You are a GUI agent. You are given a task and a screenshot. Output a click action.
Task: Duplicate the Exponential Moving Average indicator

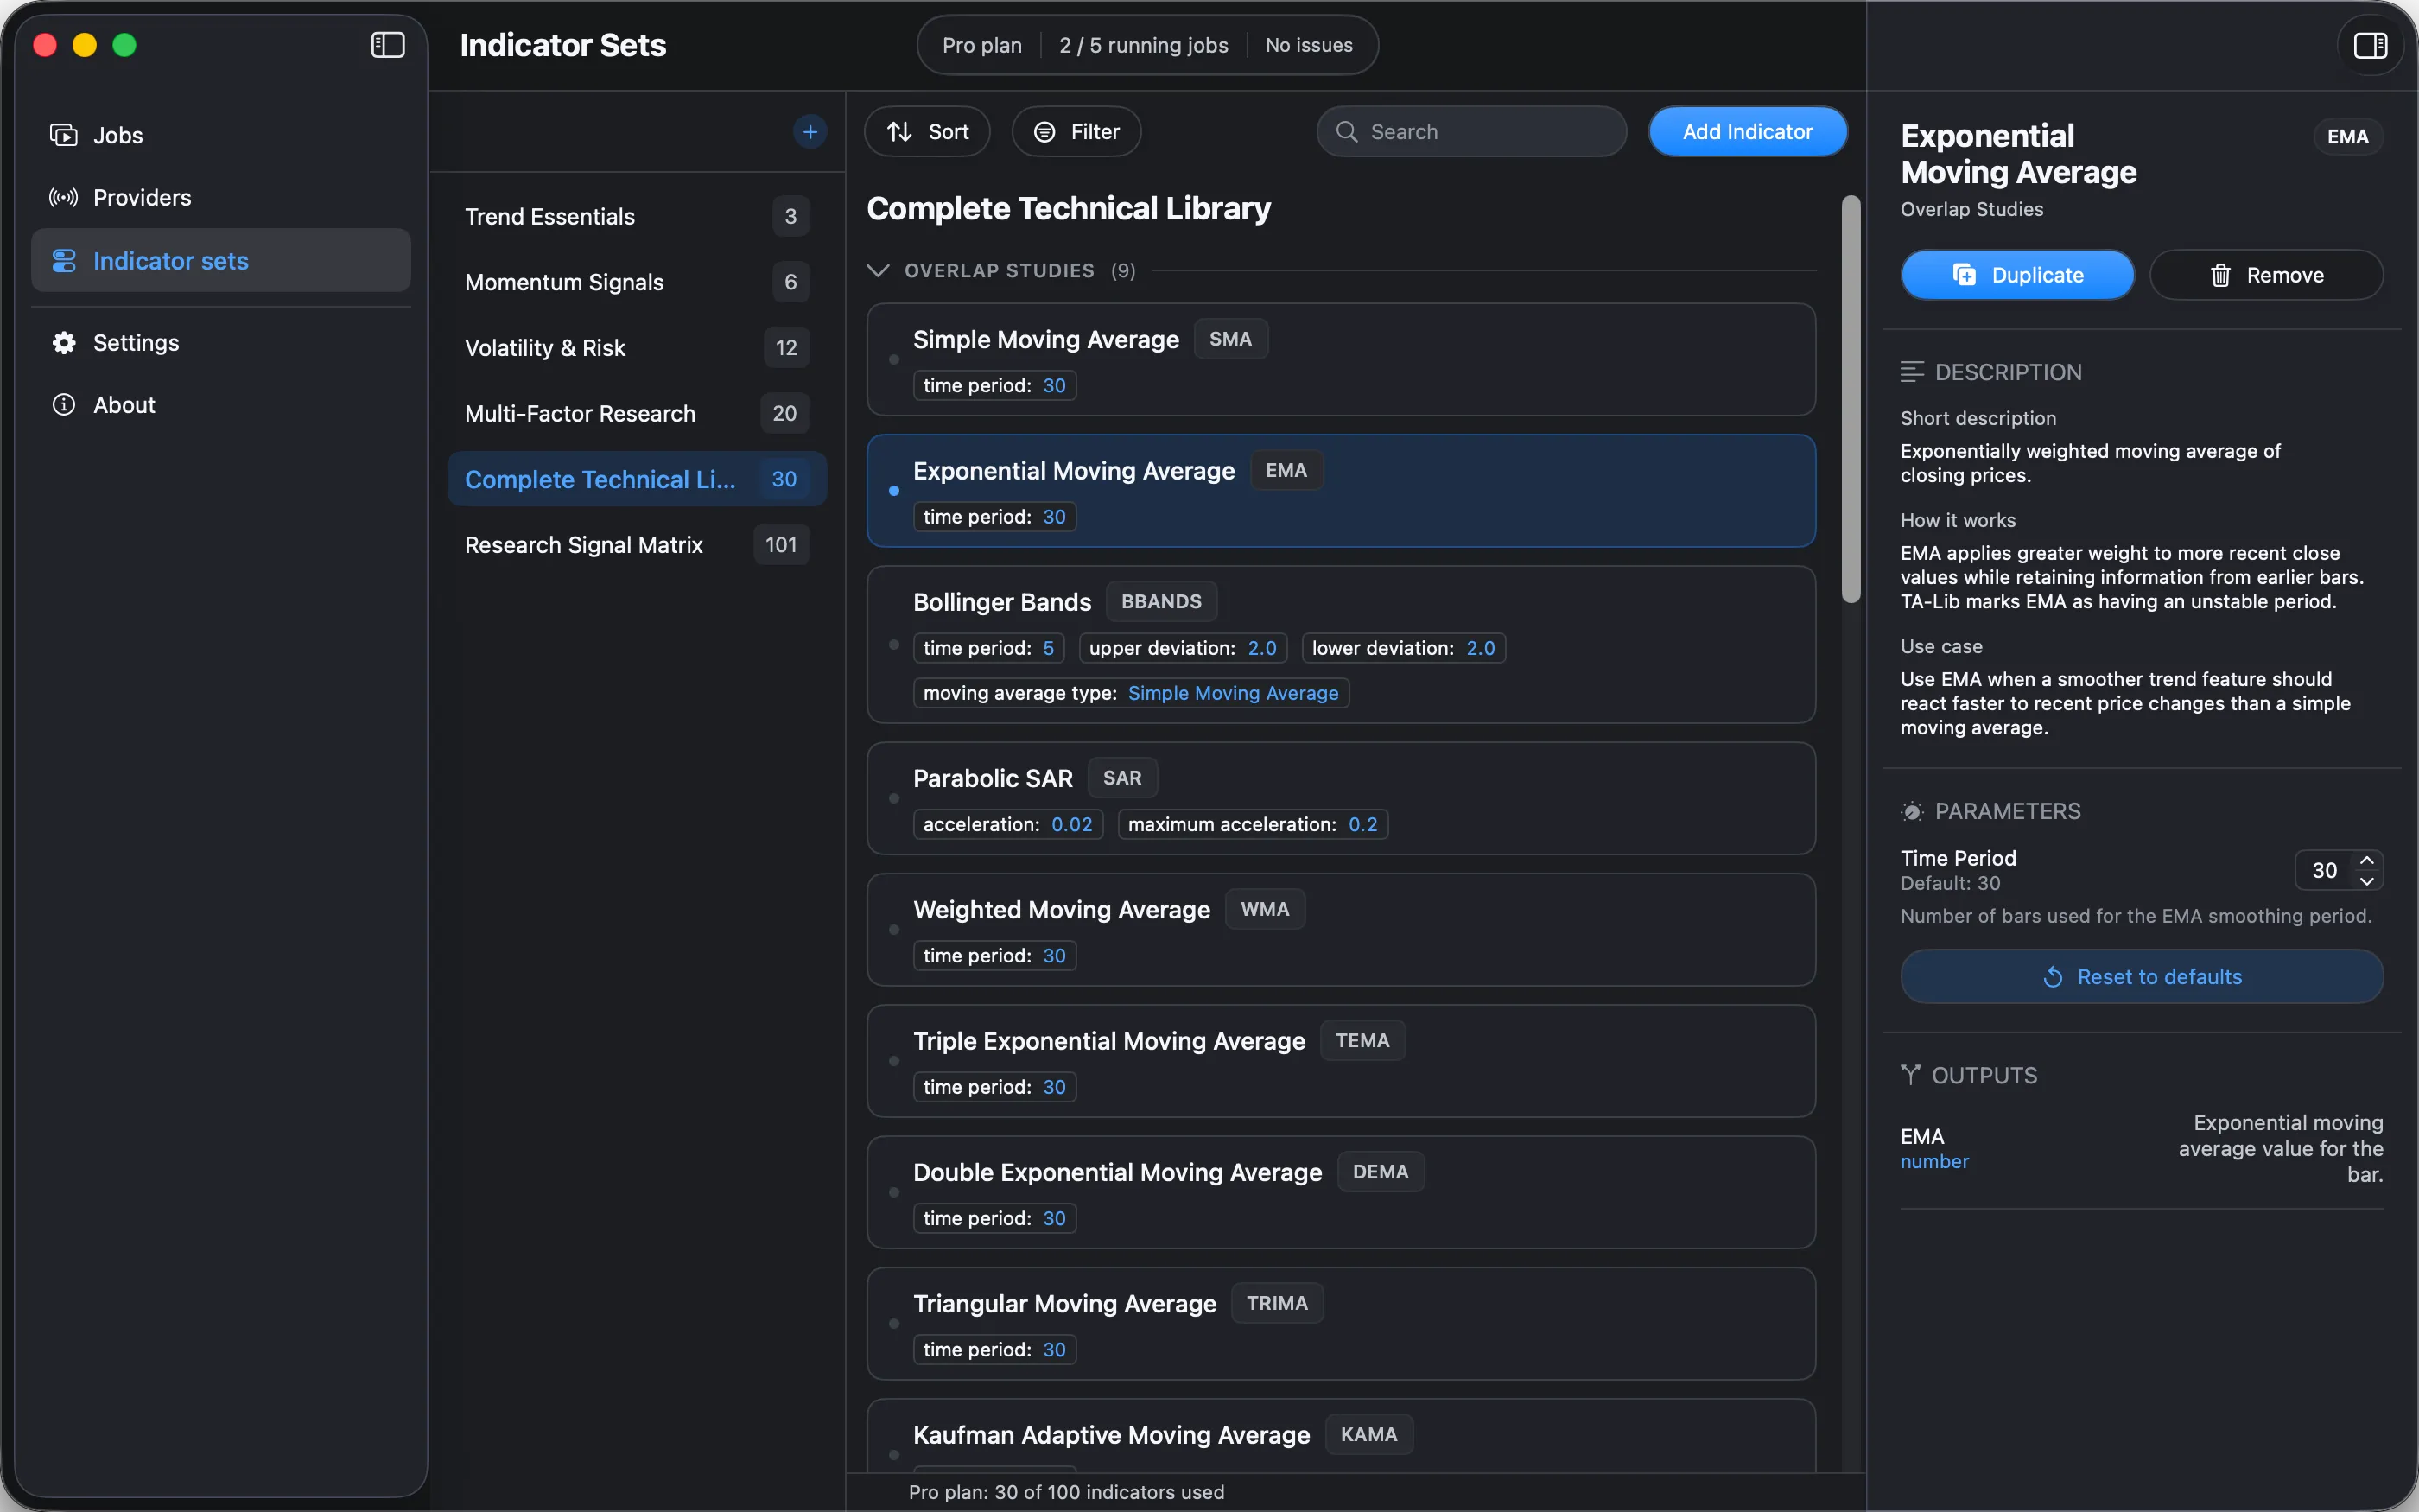click(2017, 275)
